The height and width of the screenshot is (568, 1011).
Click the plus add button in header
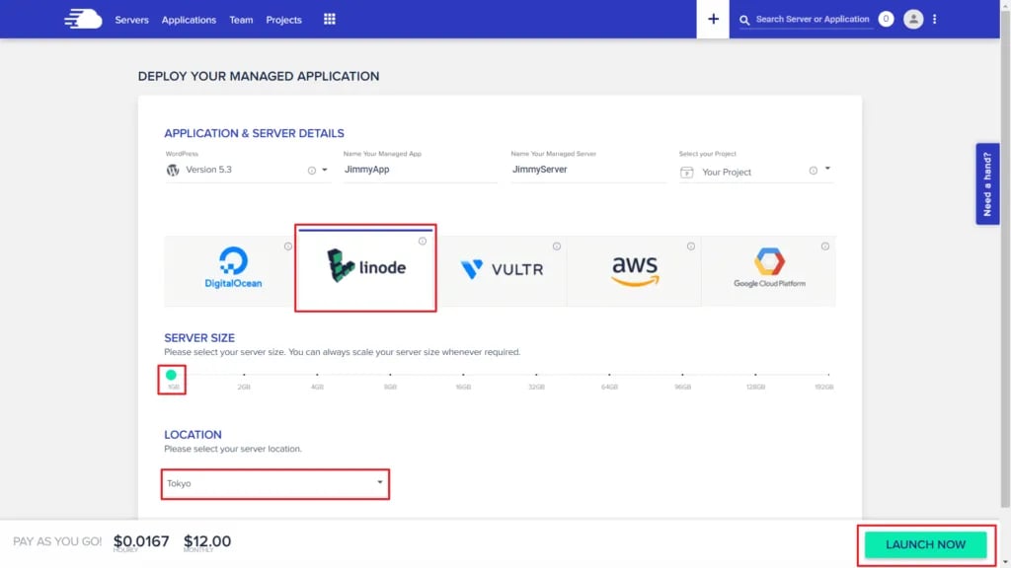pos(713,20)
